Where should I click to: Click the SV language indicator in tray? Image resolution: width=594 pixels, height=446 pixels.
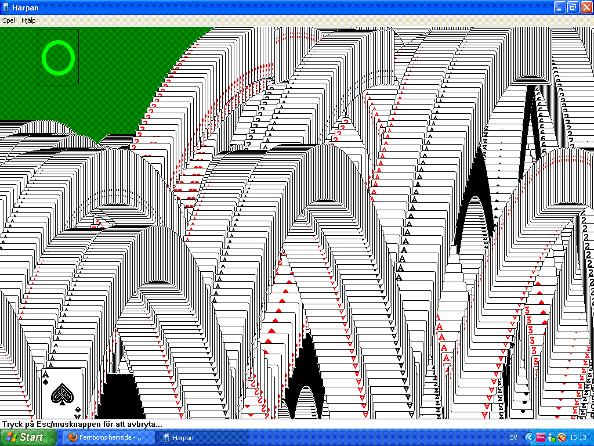click(x=513, y=437)
